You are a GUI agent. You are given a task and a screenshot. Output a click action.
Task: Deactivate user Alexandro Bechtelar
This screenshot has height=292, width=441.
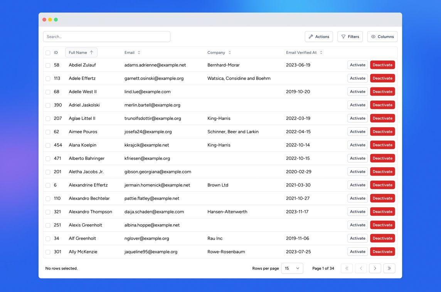tap(382, 198)
